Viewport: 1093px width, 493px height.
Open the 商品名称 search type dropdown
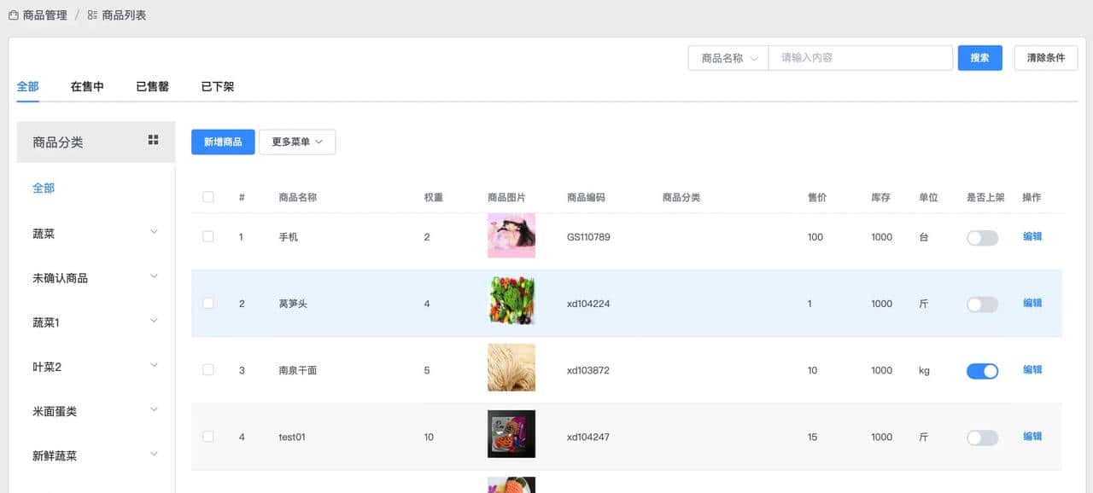pos(728,58)
